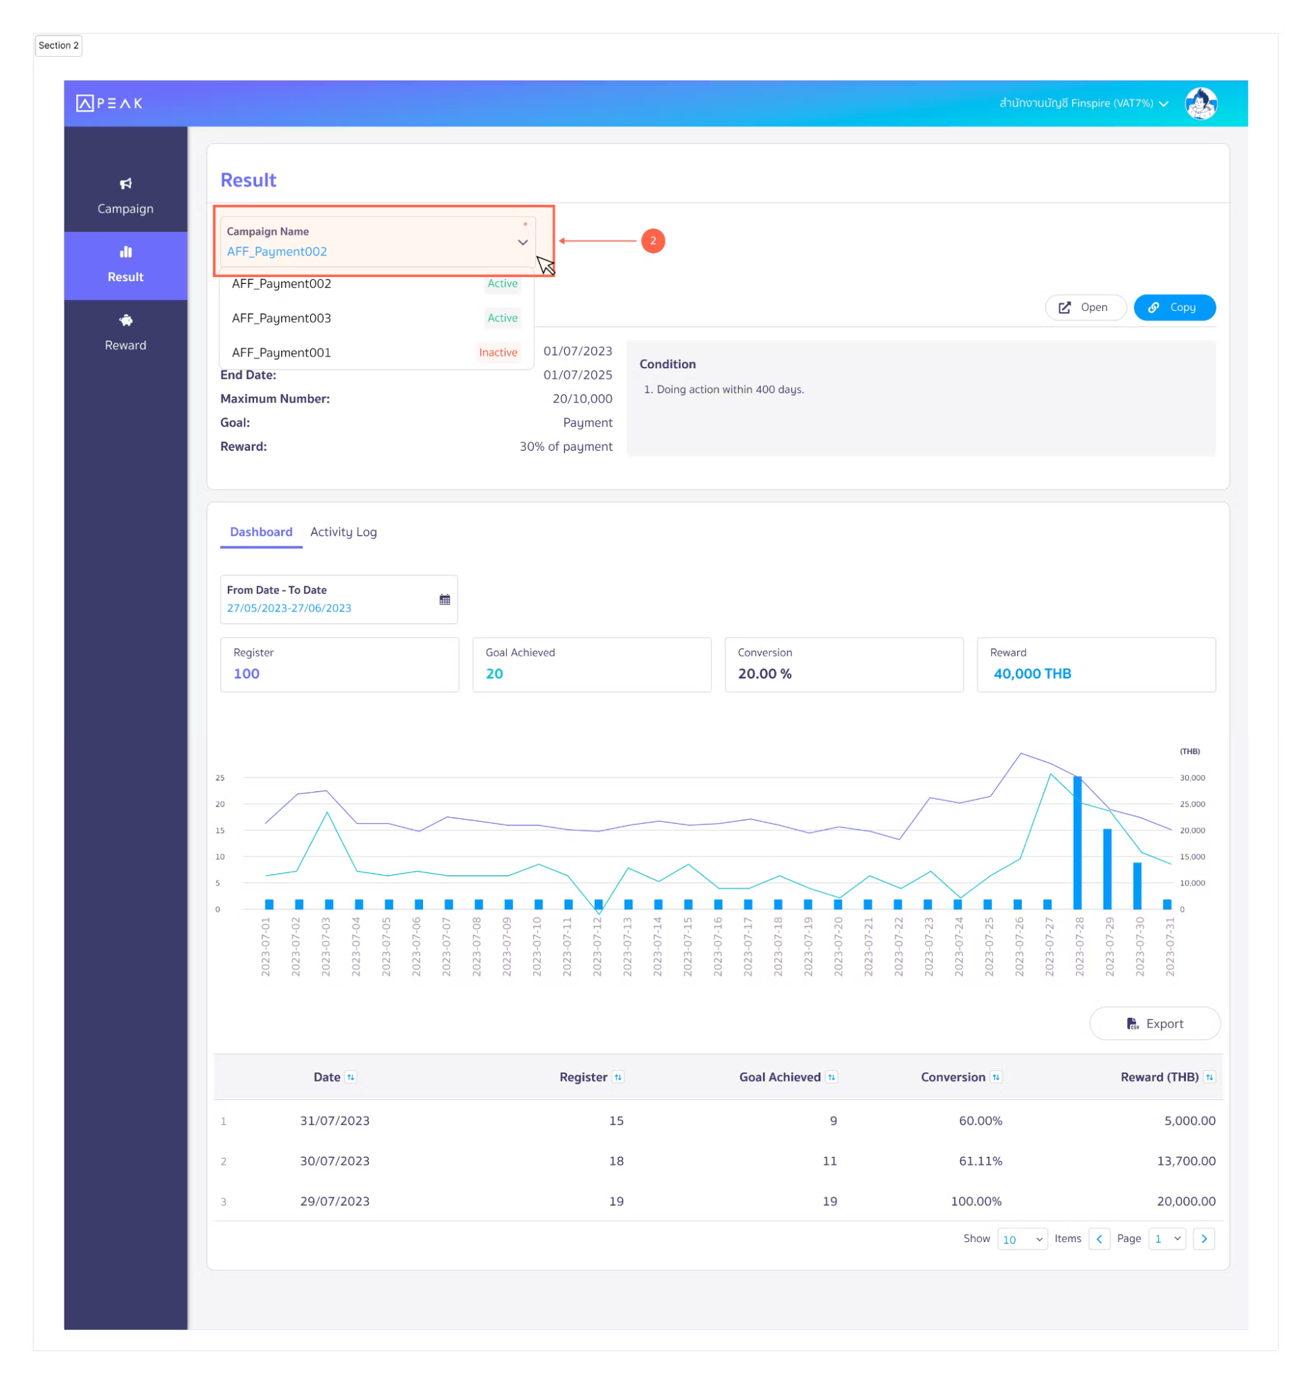Sort table by Reward (THB) column
The width and height of the screenshot is (1312, 1384).
point(1210,1078)
